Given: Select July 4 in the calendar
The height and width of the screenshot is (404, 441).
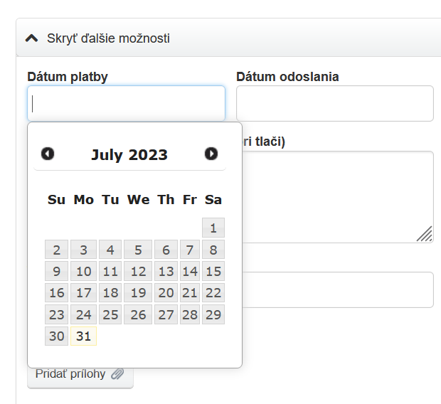Looking at the screenshot, I should pyautogui.click(x=110, y=250).
